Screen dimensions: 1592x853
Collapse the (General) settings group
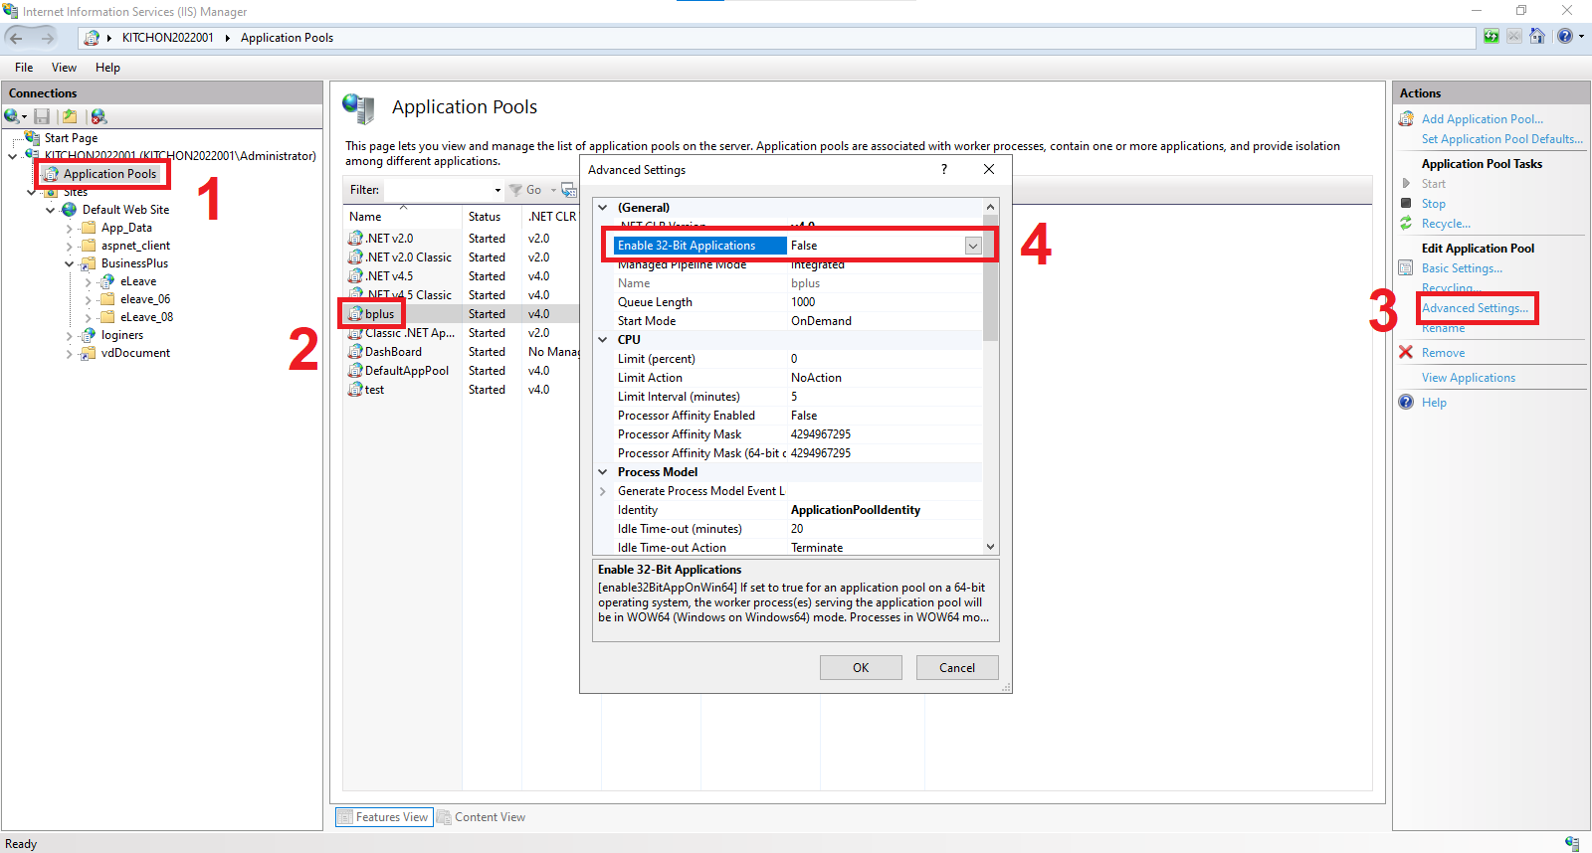603,208
